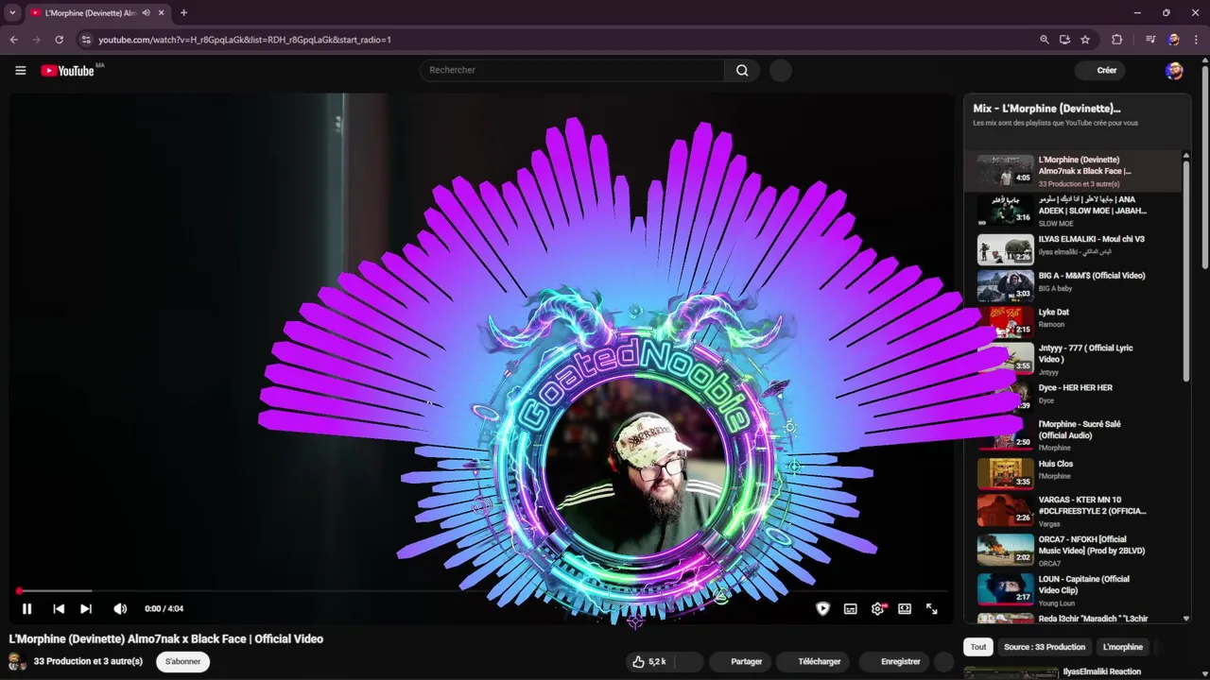Select the L'morphine filter chip
Viewport: 1210px width, 680px height.
coord(1123,647)
